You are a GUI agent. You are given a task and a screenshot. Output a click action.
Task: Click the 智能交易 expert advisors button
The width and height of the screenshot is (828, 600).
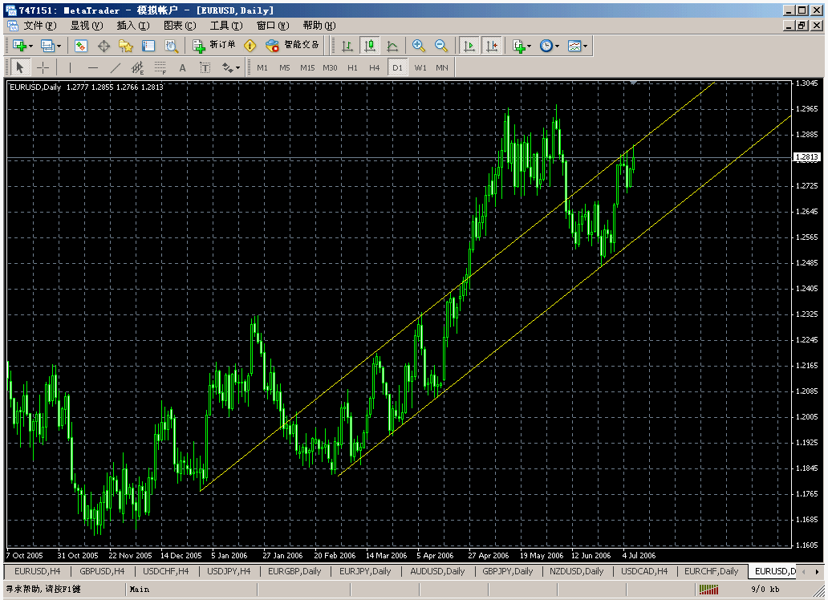293,46
